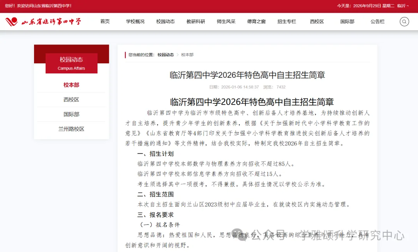Click the 校园动态 Campus Affairs sidebar header

[x=72, y=63]
